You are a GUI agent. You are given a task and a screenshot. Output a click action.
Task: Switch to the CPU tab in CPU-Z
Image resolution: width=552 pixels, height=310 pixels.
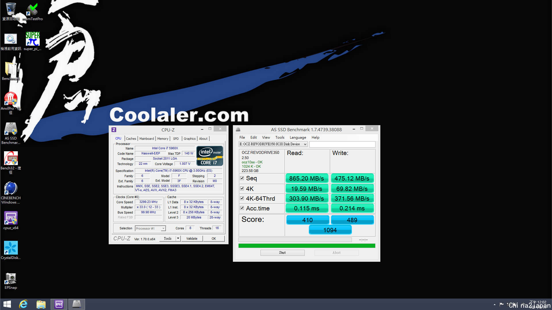point(118,138)
